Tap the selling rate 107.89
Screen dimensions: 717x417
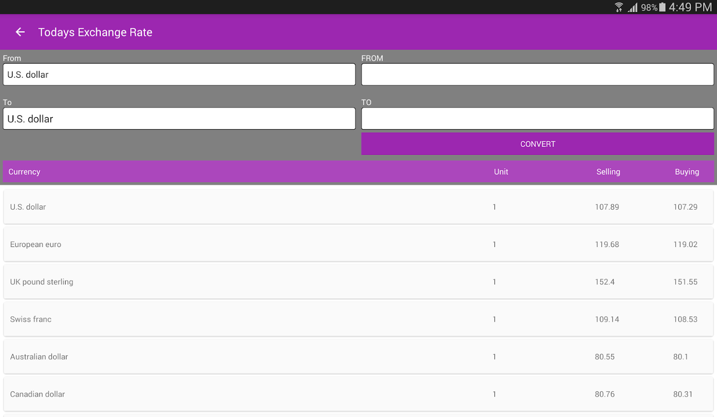607,207
